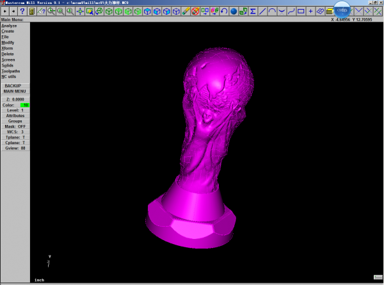384x285 pixels.
Task: Fit geometry to screen icon
Action: (80, 12)
